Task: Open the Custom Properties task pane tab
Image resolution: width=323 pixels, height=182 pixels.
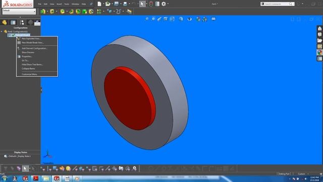Action: tap(319, 59)
